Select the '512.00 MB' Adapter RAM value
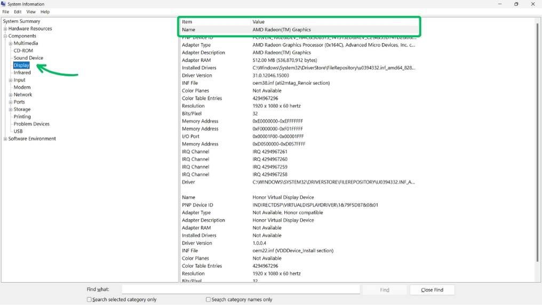The height and width of the screenshot is (305, 542). (284, 60)
